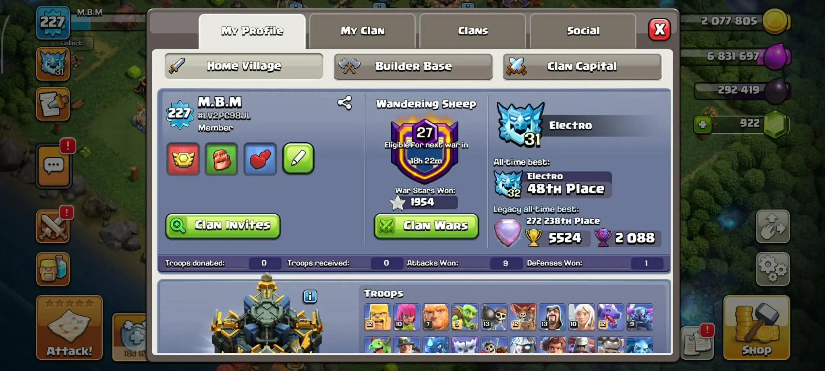Switch to the My Clan tab
Image resolution: width=825 pixels, height=371 pixels.
362,31
